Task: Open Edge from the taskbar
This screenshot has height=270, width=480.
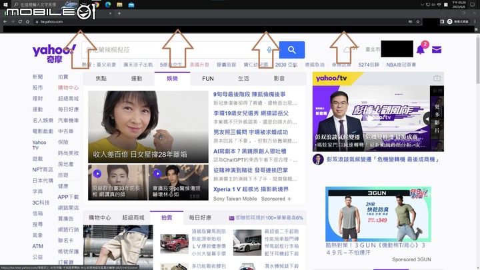Action: [108, 5]
